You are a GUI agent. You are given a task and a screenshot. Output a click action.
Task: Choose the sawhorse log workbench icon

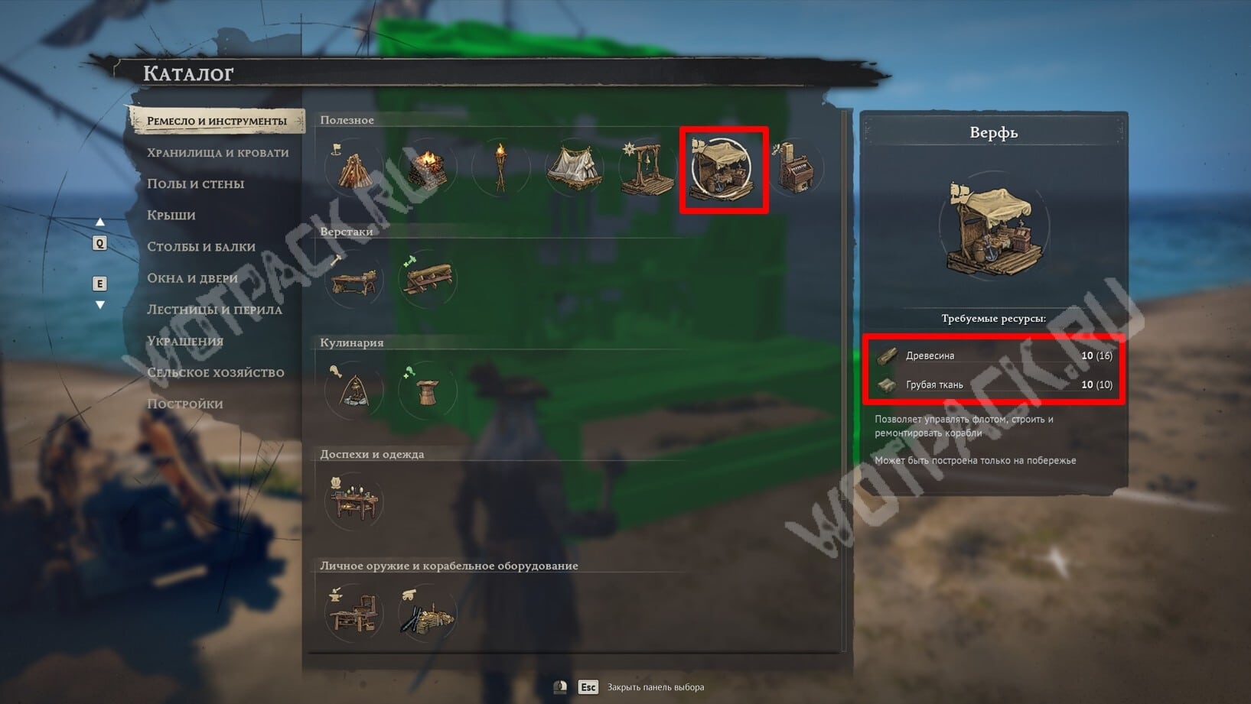(427, 278)
